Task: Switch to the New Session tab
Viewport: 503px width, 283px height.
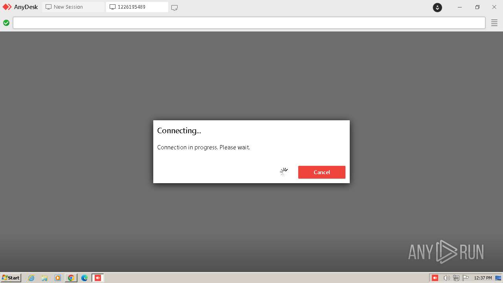Action: pyautogui.click(x=73, y=7)
